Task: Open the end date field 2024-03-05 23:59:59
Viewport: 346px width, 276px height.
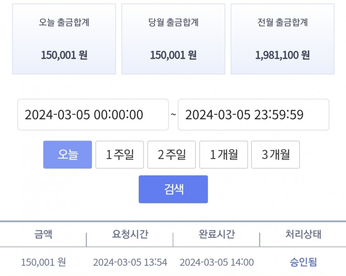Action: 254,114
